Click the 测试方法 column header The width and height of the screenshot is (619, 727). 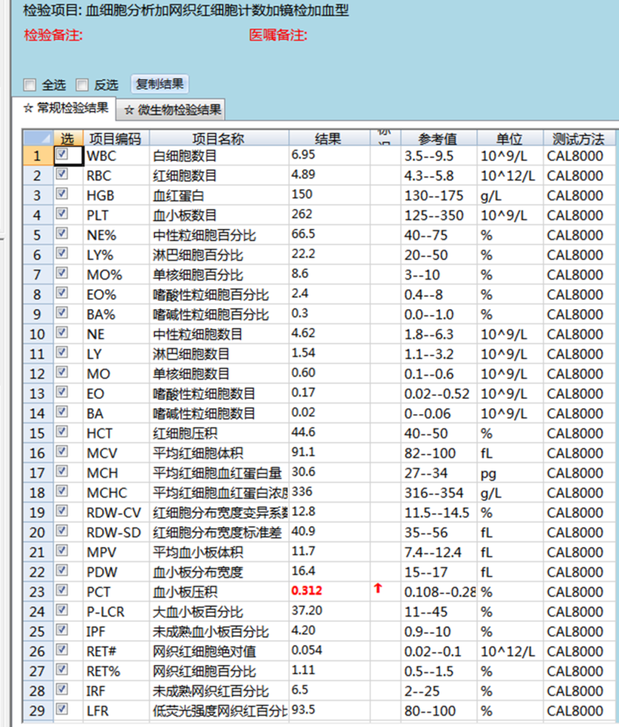[x=579, y=138]
